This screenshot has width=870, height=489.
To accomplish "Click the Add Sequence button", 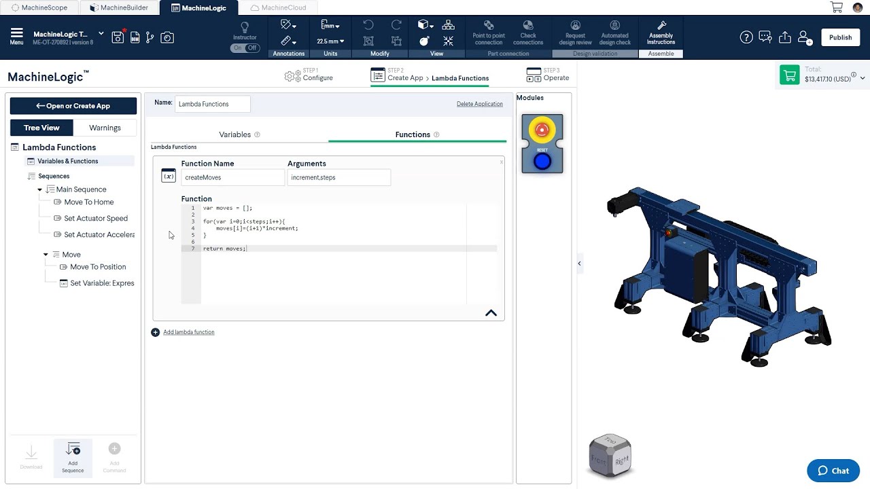I will pyautogui.click(x=73, y=458).
